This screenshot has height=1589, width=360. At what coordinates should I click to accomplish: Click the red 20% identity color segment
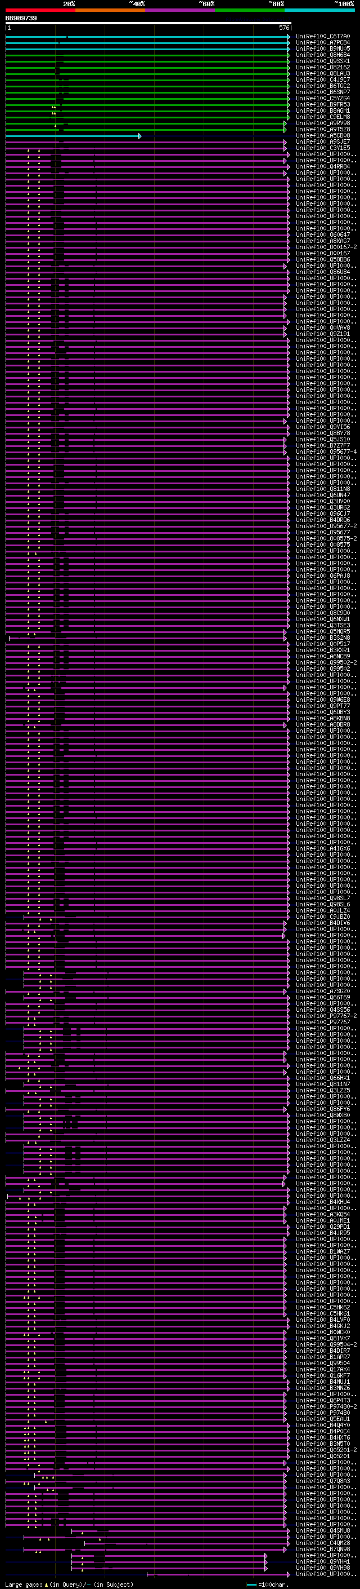coord(40,10)
